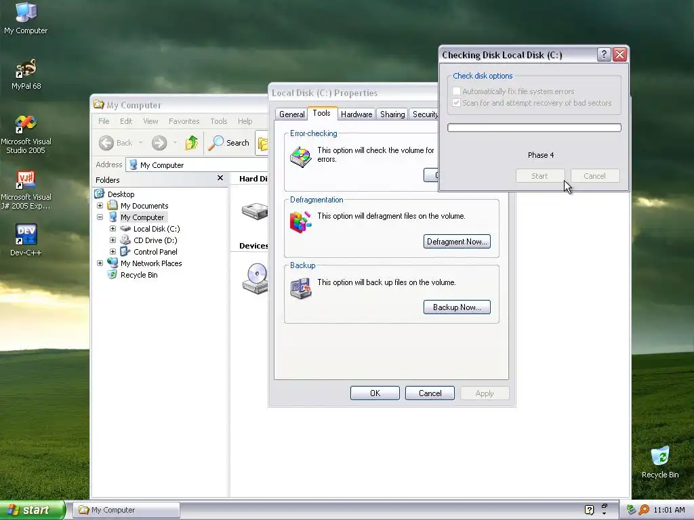Screen dimensions: 694x520
Task: Select the hard disk drive icon in My Computer
Action: coord(255,211)
